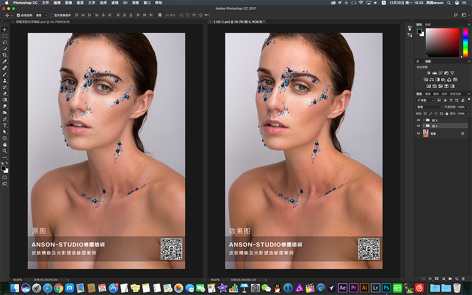Switch to the 历史记录 tab

[x=455, y=94]
